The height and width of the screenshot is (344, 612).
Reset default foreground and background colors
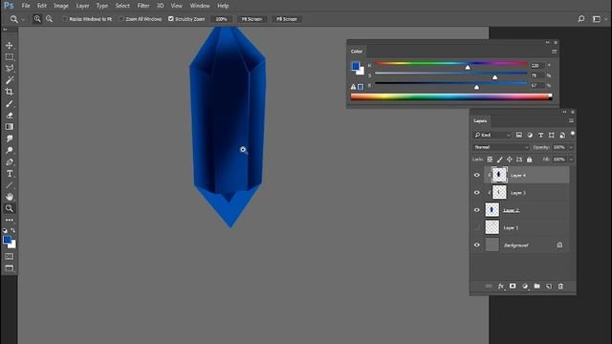point(5,230)
